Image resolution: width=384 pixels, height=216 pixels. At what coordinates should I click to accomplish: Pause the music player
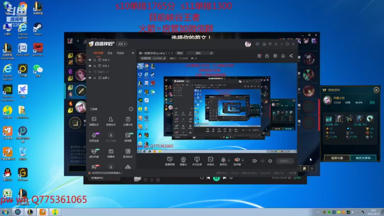pyautogui.click(x=216, y=178)
